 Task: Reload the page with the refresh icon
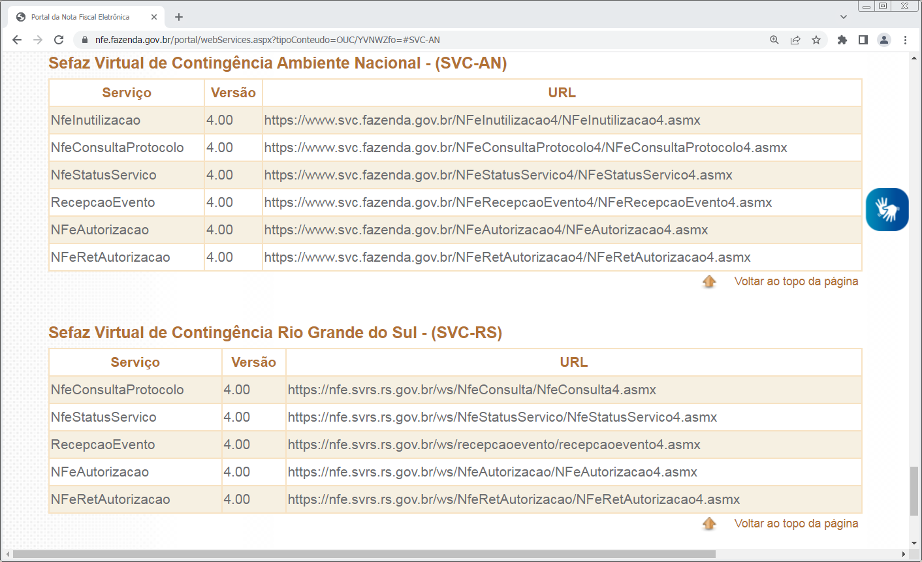click(x=59, y=40)
